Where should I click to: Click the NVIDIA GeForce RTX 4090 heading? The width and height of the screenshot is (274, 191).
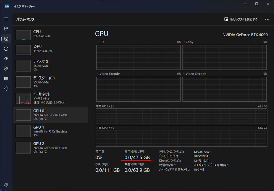tap(245, 35)
